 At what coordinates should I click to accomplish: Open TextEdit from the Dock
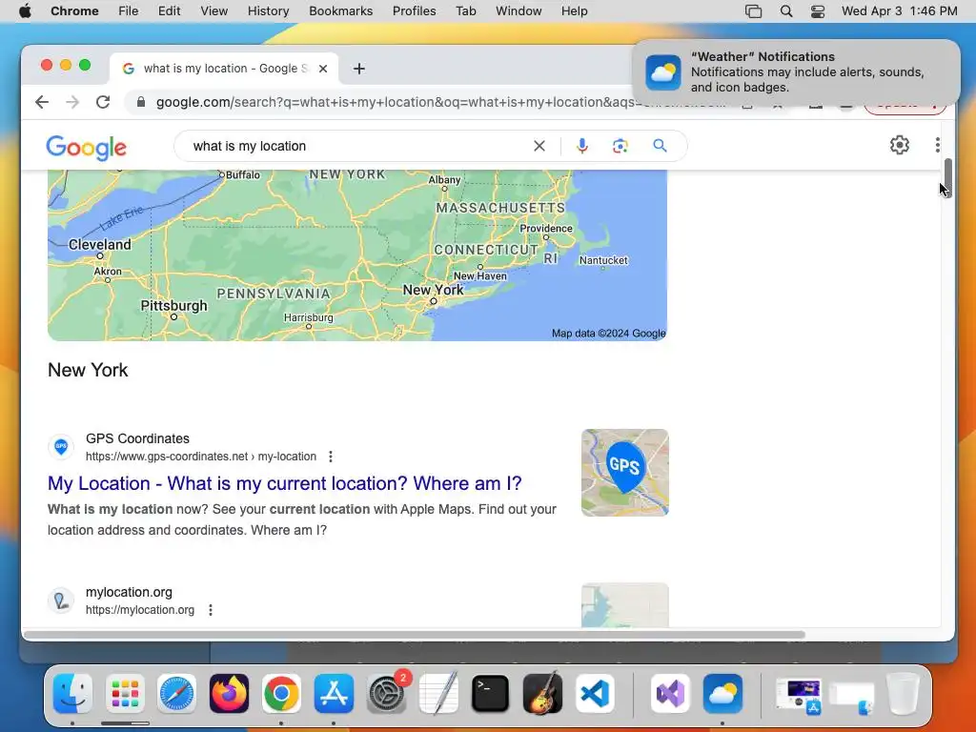tap(438, 694)
